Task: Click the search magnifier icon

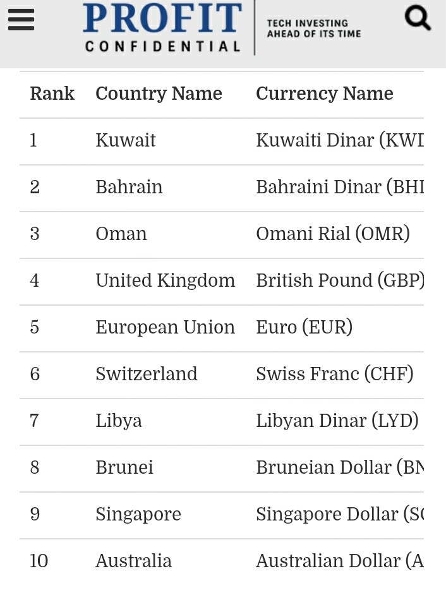Action: [418, 18]
